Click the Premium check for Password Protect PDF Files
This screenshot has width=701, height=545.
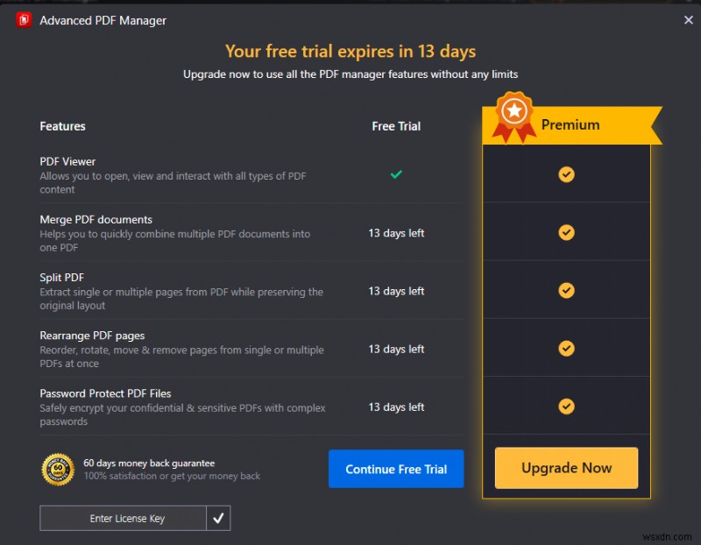(566, 406)
